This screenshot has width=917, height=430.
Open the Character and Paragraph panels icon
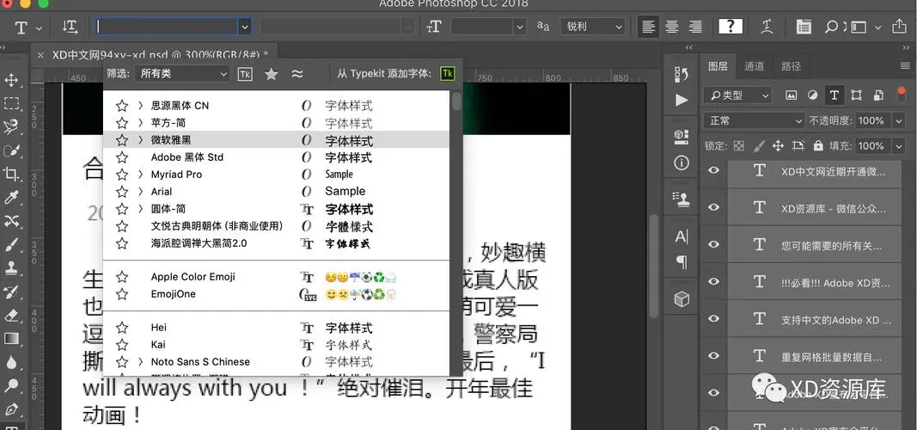click(x=804, y=27)
